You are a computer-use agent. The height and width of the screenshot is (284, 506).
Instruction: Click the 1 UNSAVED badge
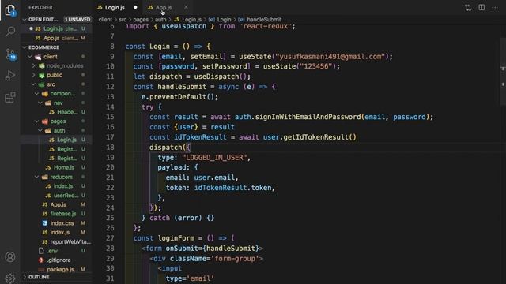coord(77,19)
